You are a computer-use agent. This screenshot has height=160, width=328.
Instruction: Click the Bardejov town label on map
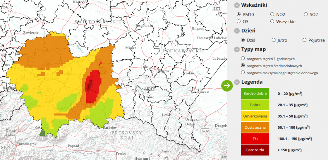[x=110, y=127]
